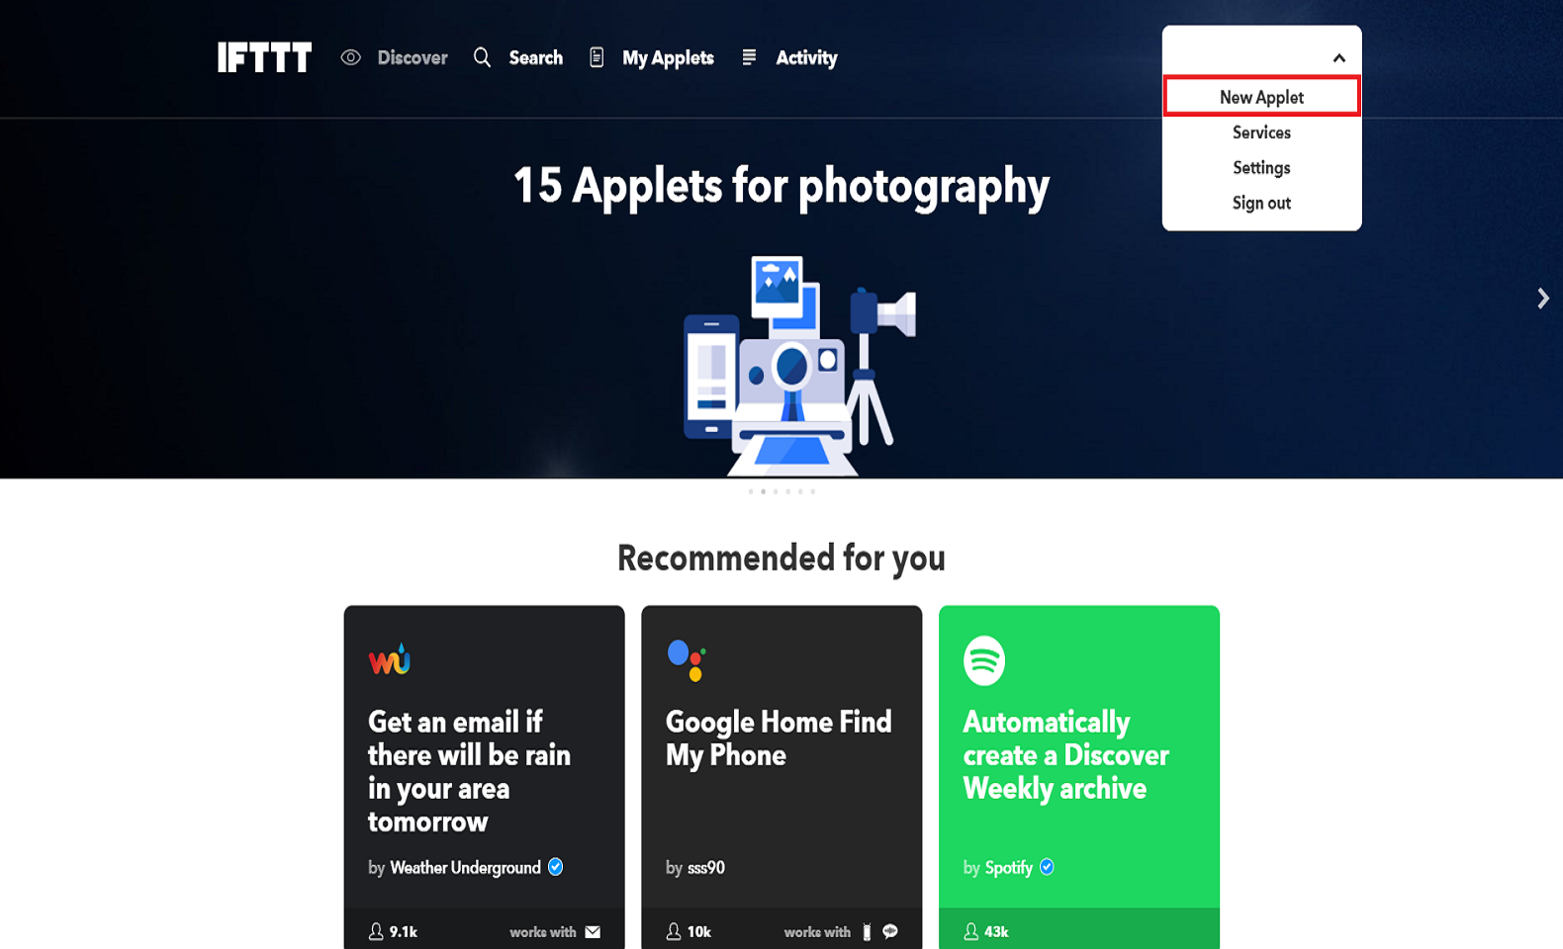1563x949 pixels.
Task: Collapse the account dropdown menu chevron
Action: [x=1339, y=58]
